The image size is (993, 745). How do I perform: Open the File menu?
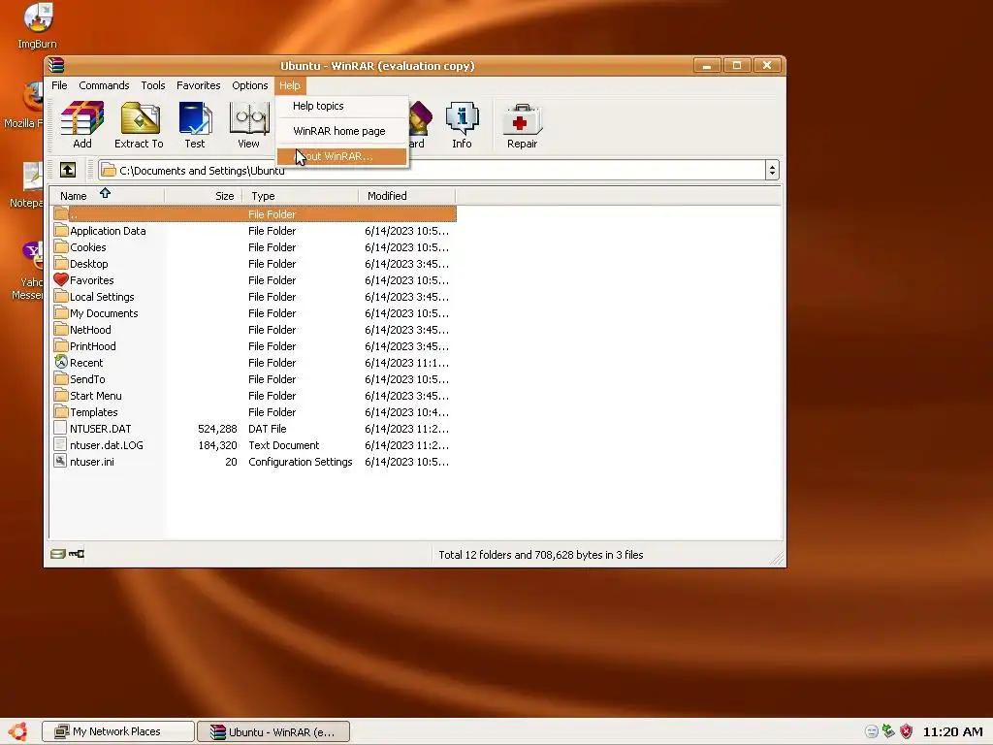(59, 85)
